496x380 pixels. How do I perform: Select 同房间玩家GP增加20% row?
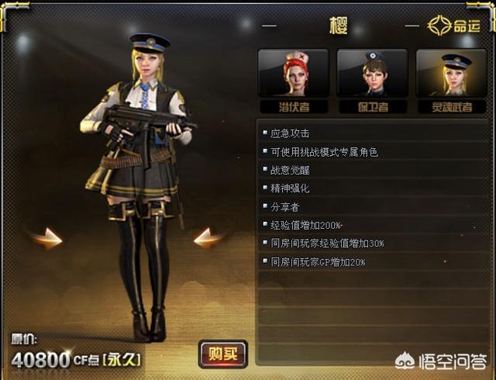click(x=374, y=262)
